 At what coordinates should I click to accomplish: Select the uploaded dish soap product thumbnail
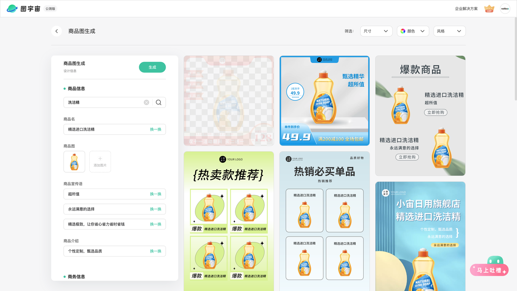click(74, 162)
